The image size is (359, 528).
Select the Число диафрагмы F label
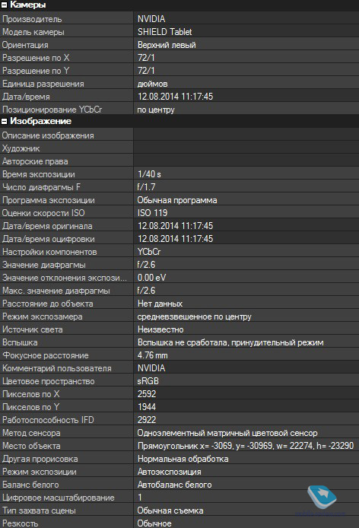pyautogui.click(x=41, y=187)
